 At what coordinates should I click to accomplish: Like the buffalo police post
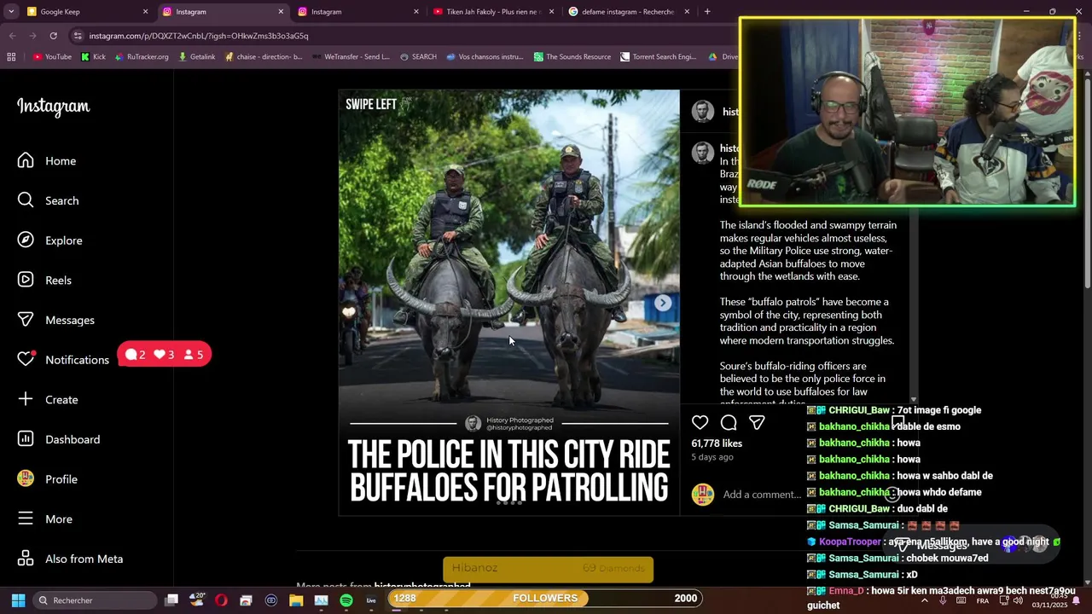pos(700,422)
